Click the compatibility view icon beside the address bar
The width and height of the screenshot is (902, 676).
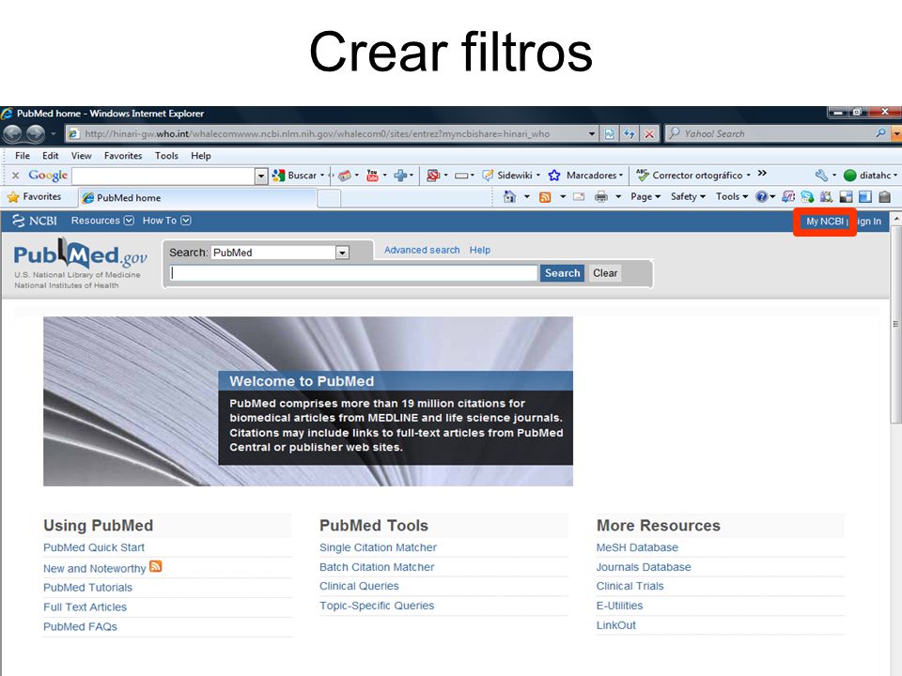[x=609, y=134]
